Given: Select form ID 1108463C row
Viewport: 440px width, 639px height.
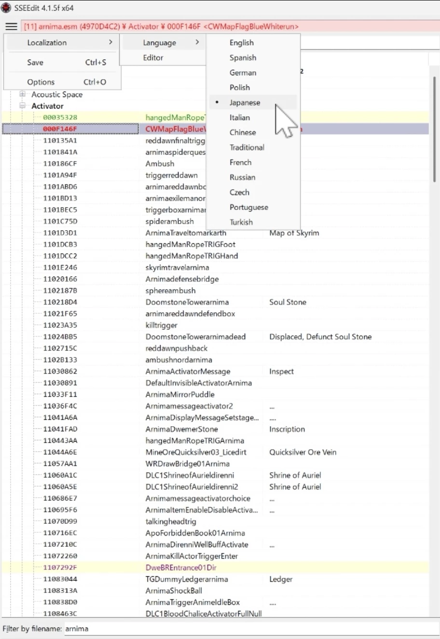Looking at the screenshot, I should click(x=215, y=613).
